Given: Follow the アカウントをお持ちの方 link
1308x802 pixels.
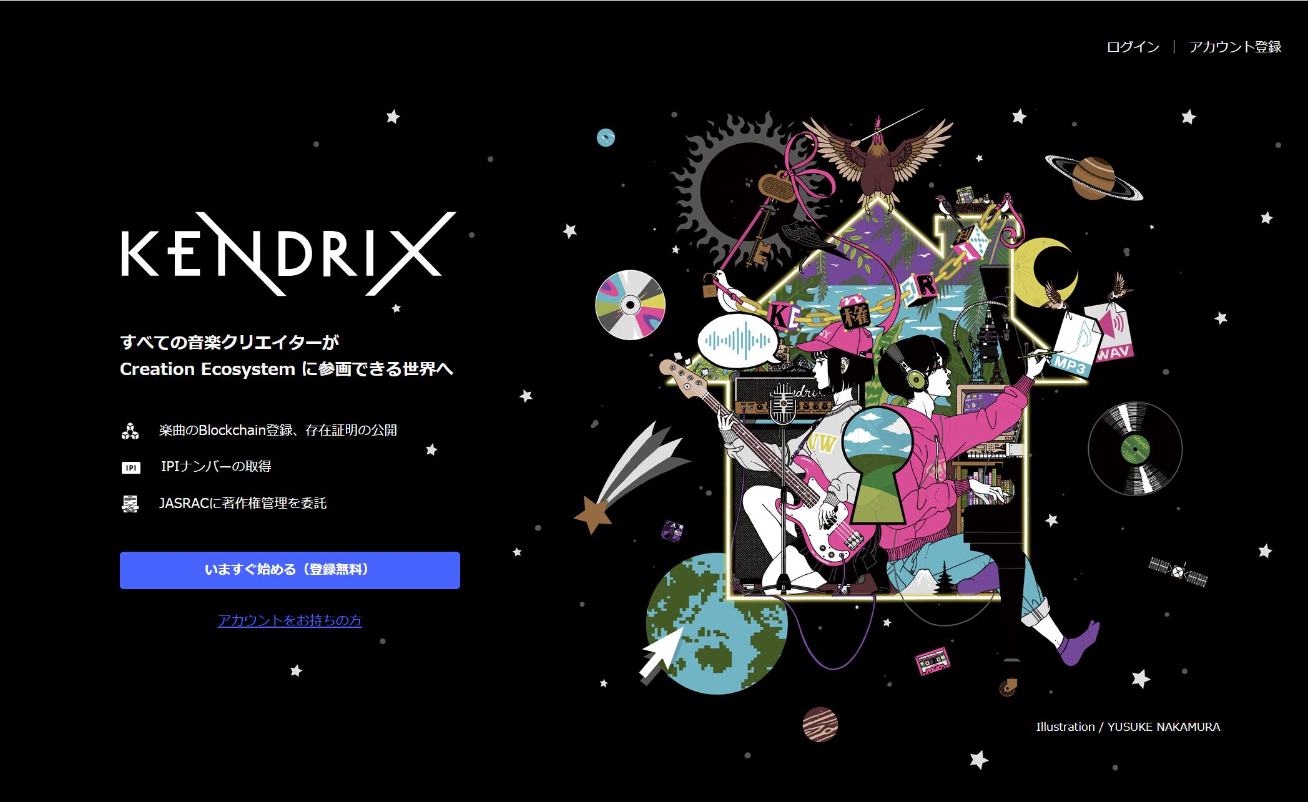Looking at the screenshot, I should click(290, 620).
